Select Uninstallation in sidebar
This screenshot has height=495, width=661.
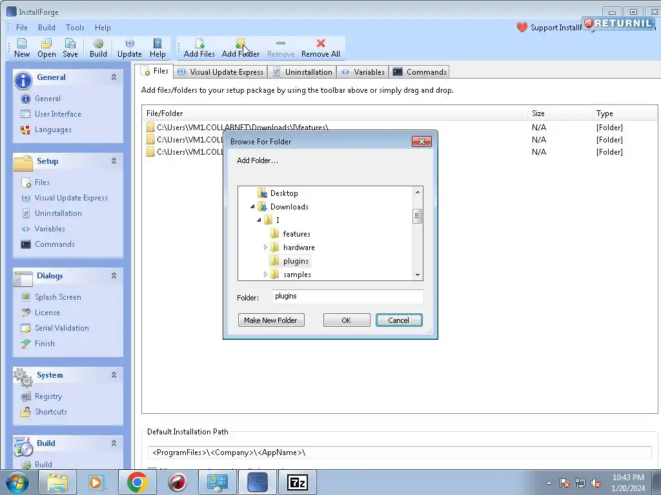pyautogui.click(x=58, y=213)
